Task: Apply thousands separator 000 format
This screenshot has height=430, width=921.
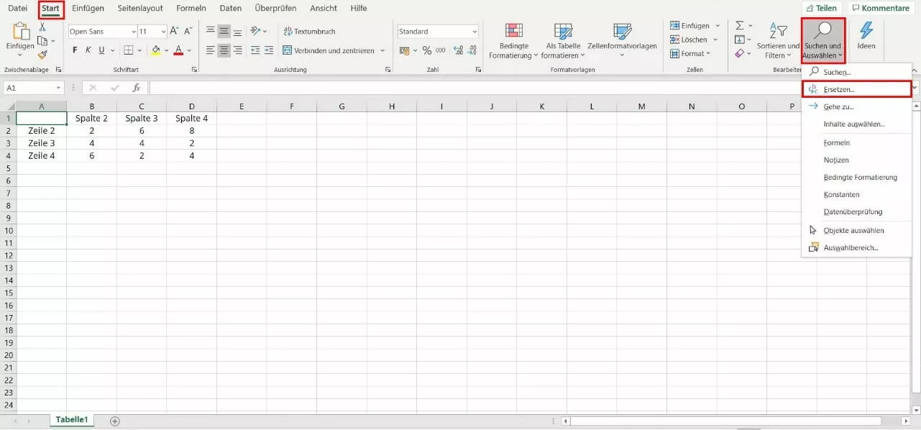Action: tap(440, 50)
